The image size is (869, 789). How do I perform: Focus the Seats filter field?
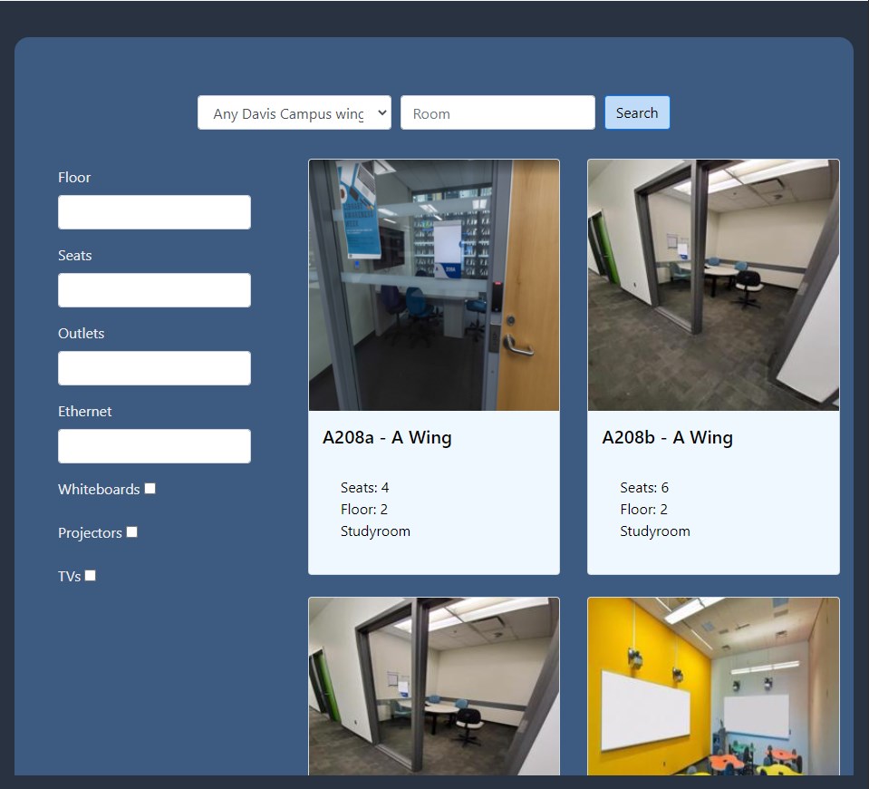tap(154, 290)
